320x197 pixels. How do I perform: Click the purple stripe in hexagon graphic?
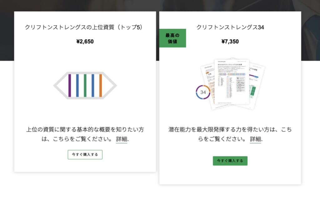(70, 86)
